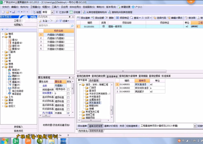The image size is (203, 144).
Task: Open 报表预览 navigation section
Action: point(19,131)
